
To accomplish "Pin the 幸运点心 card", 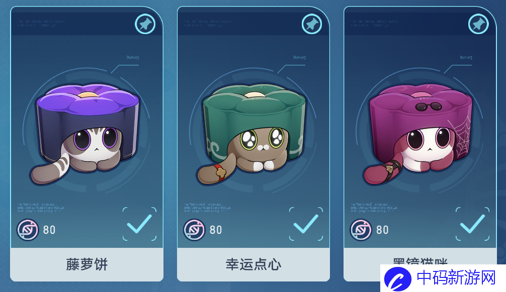I will pos(312,24).
